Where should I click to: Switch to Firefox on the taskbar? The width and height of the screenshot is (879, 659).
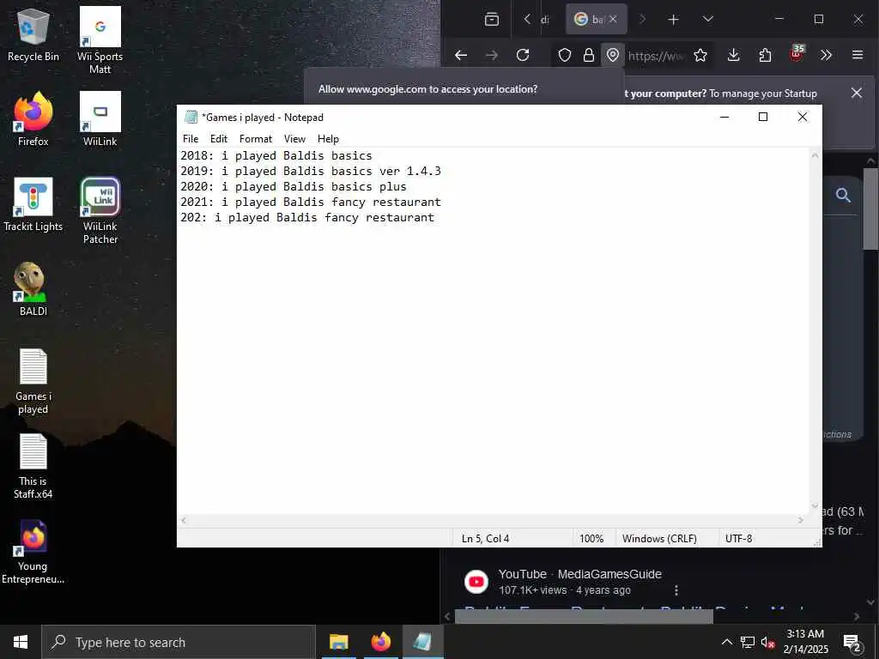tap(380, 642)
